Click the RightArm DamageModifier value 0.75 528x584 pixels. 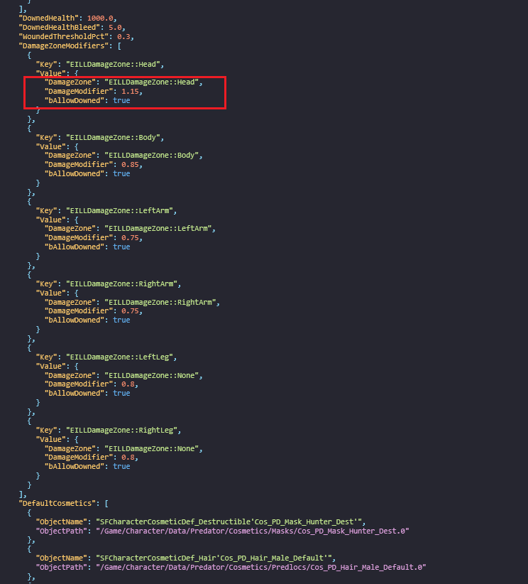pyautogui.click(x=131, y=310)
